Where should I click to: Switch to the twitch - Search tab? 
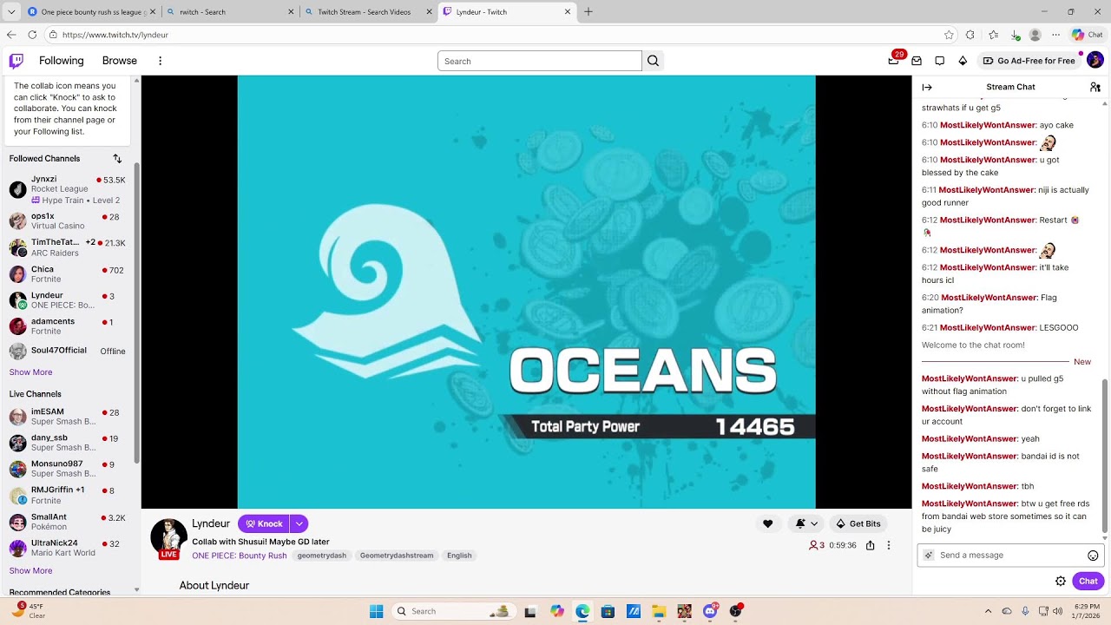tap(231, 12)
